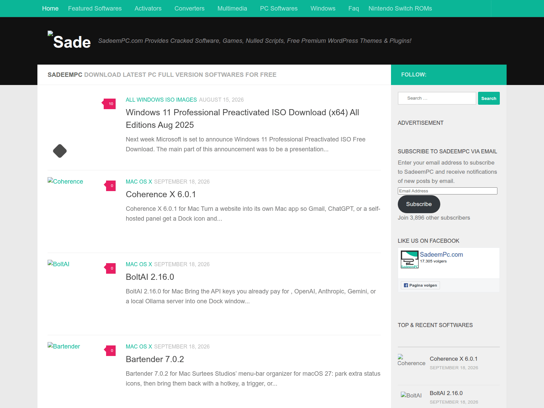
Task: Open BoltAI post comment count badge
Action: pyautogui.click(x=111, y=268)
